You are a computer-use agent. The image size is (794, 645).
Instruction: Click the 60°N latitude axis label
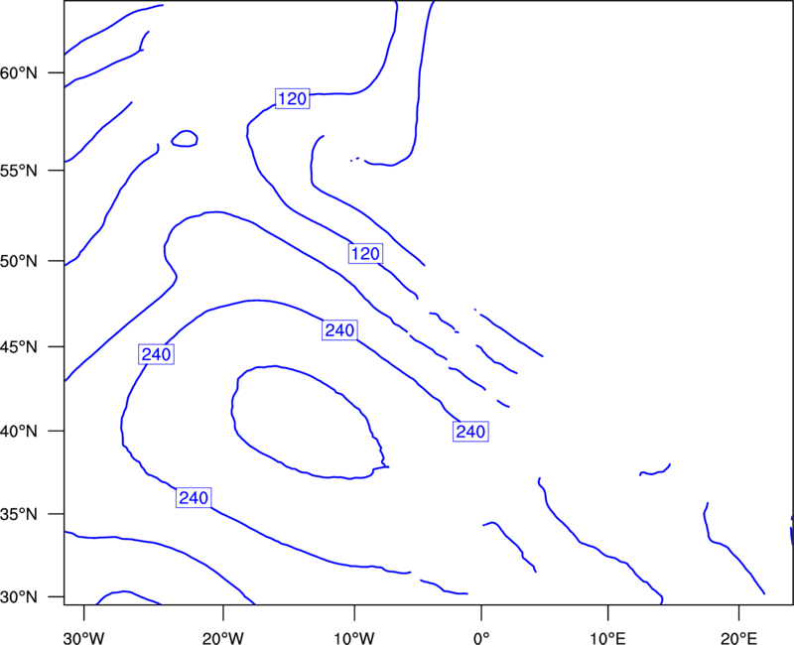click(x=19, y=73)
